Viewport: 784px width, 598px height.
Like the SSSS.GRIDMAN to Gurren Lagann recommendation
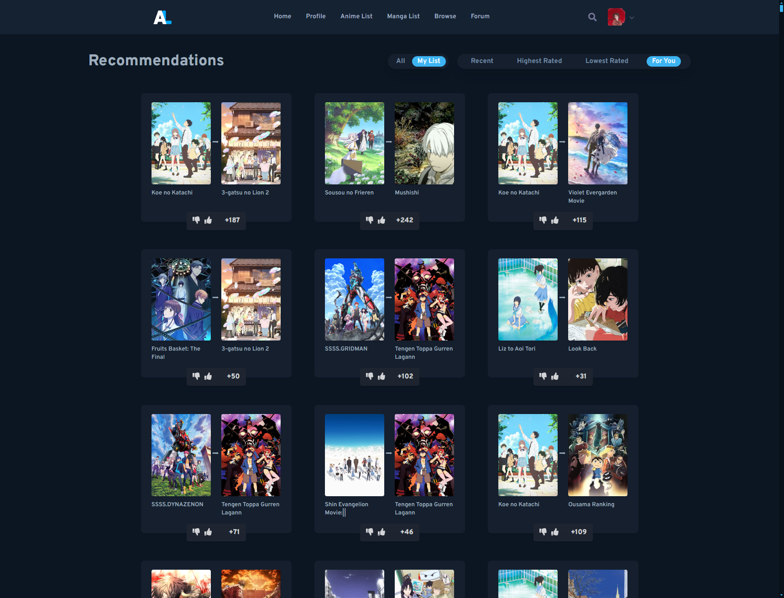point(382,377)
